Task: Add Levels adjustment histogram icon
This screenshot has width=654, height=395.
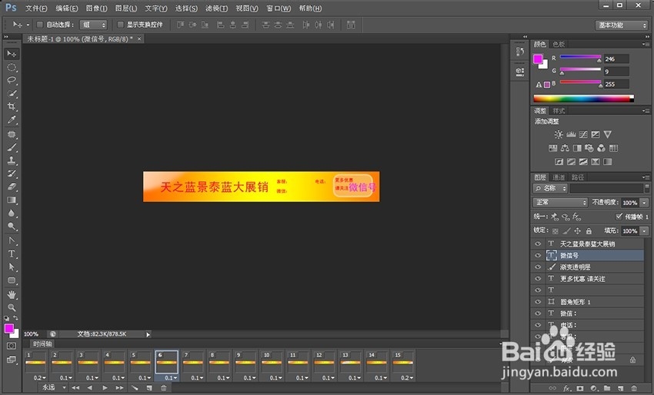Action: click(571, 134)
